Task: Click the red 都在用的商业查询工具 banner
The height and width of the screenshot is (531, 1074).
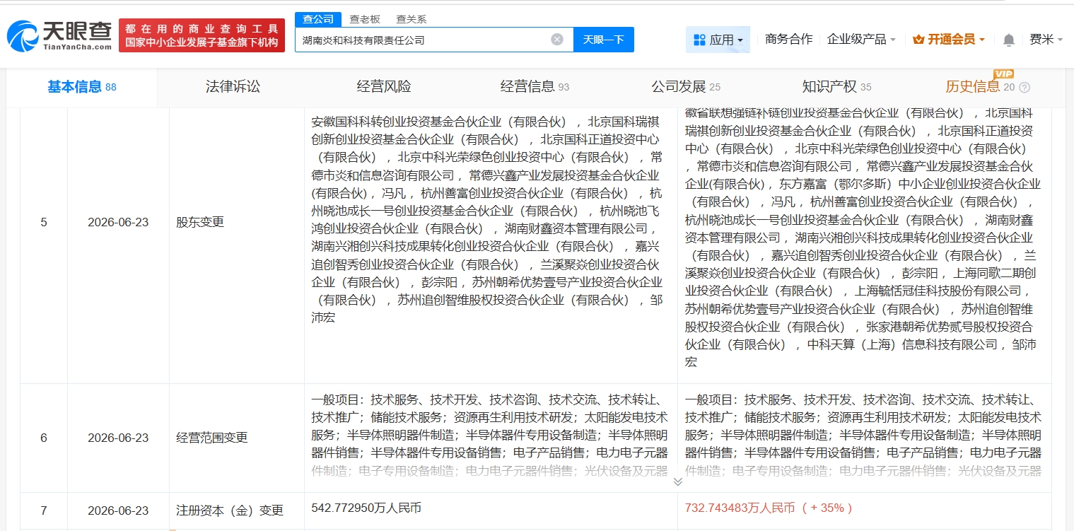Action: (202, 35)
